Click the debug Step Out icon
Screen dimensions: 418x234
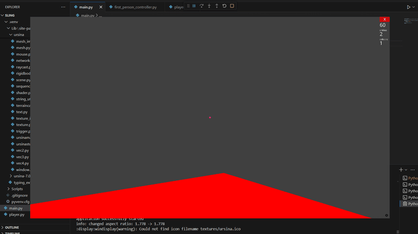pyautogui.click(x=217, y=6)
